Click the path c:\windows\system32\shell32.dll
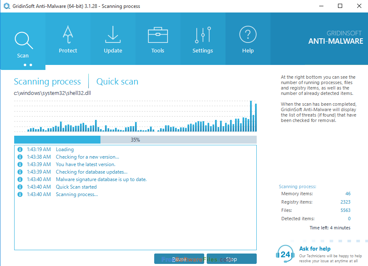The width and height of the screenshot is (368, 266). tap(53, 93)
